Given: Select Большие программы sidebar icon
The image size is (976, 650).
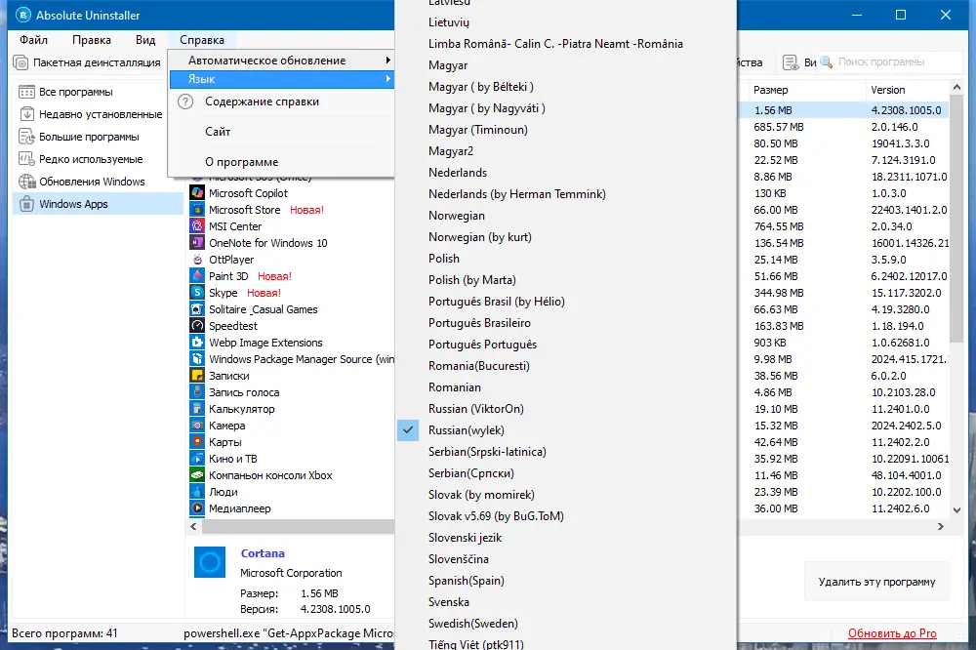Looking at the screenshot, I should click(x=26, y=137).
